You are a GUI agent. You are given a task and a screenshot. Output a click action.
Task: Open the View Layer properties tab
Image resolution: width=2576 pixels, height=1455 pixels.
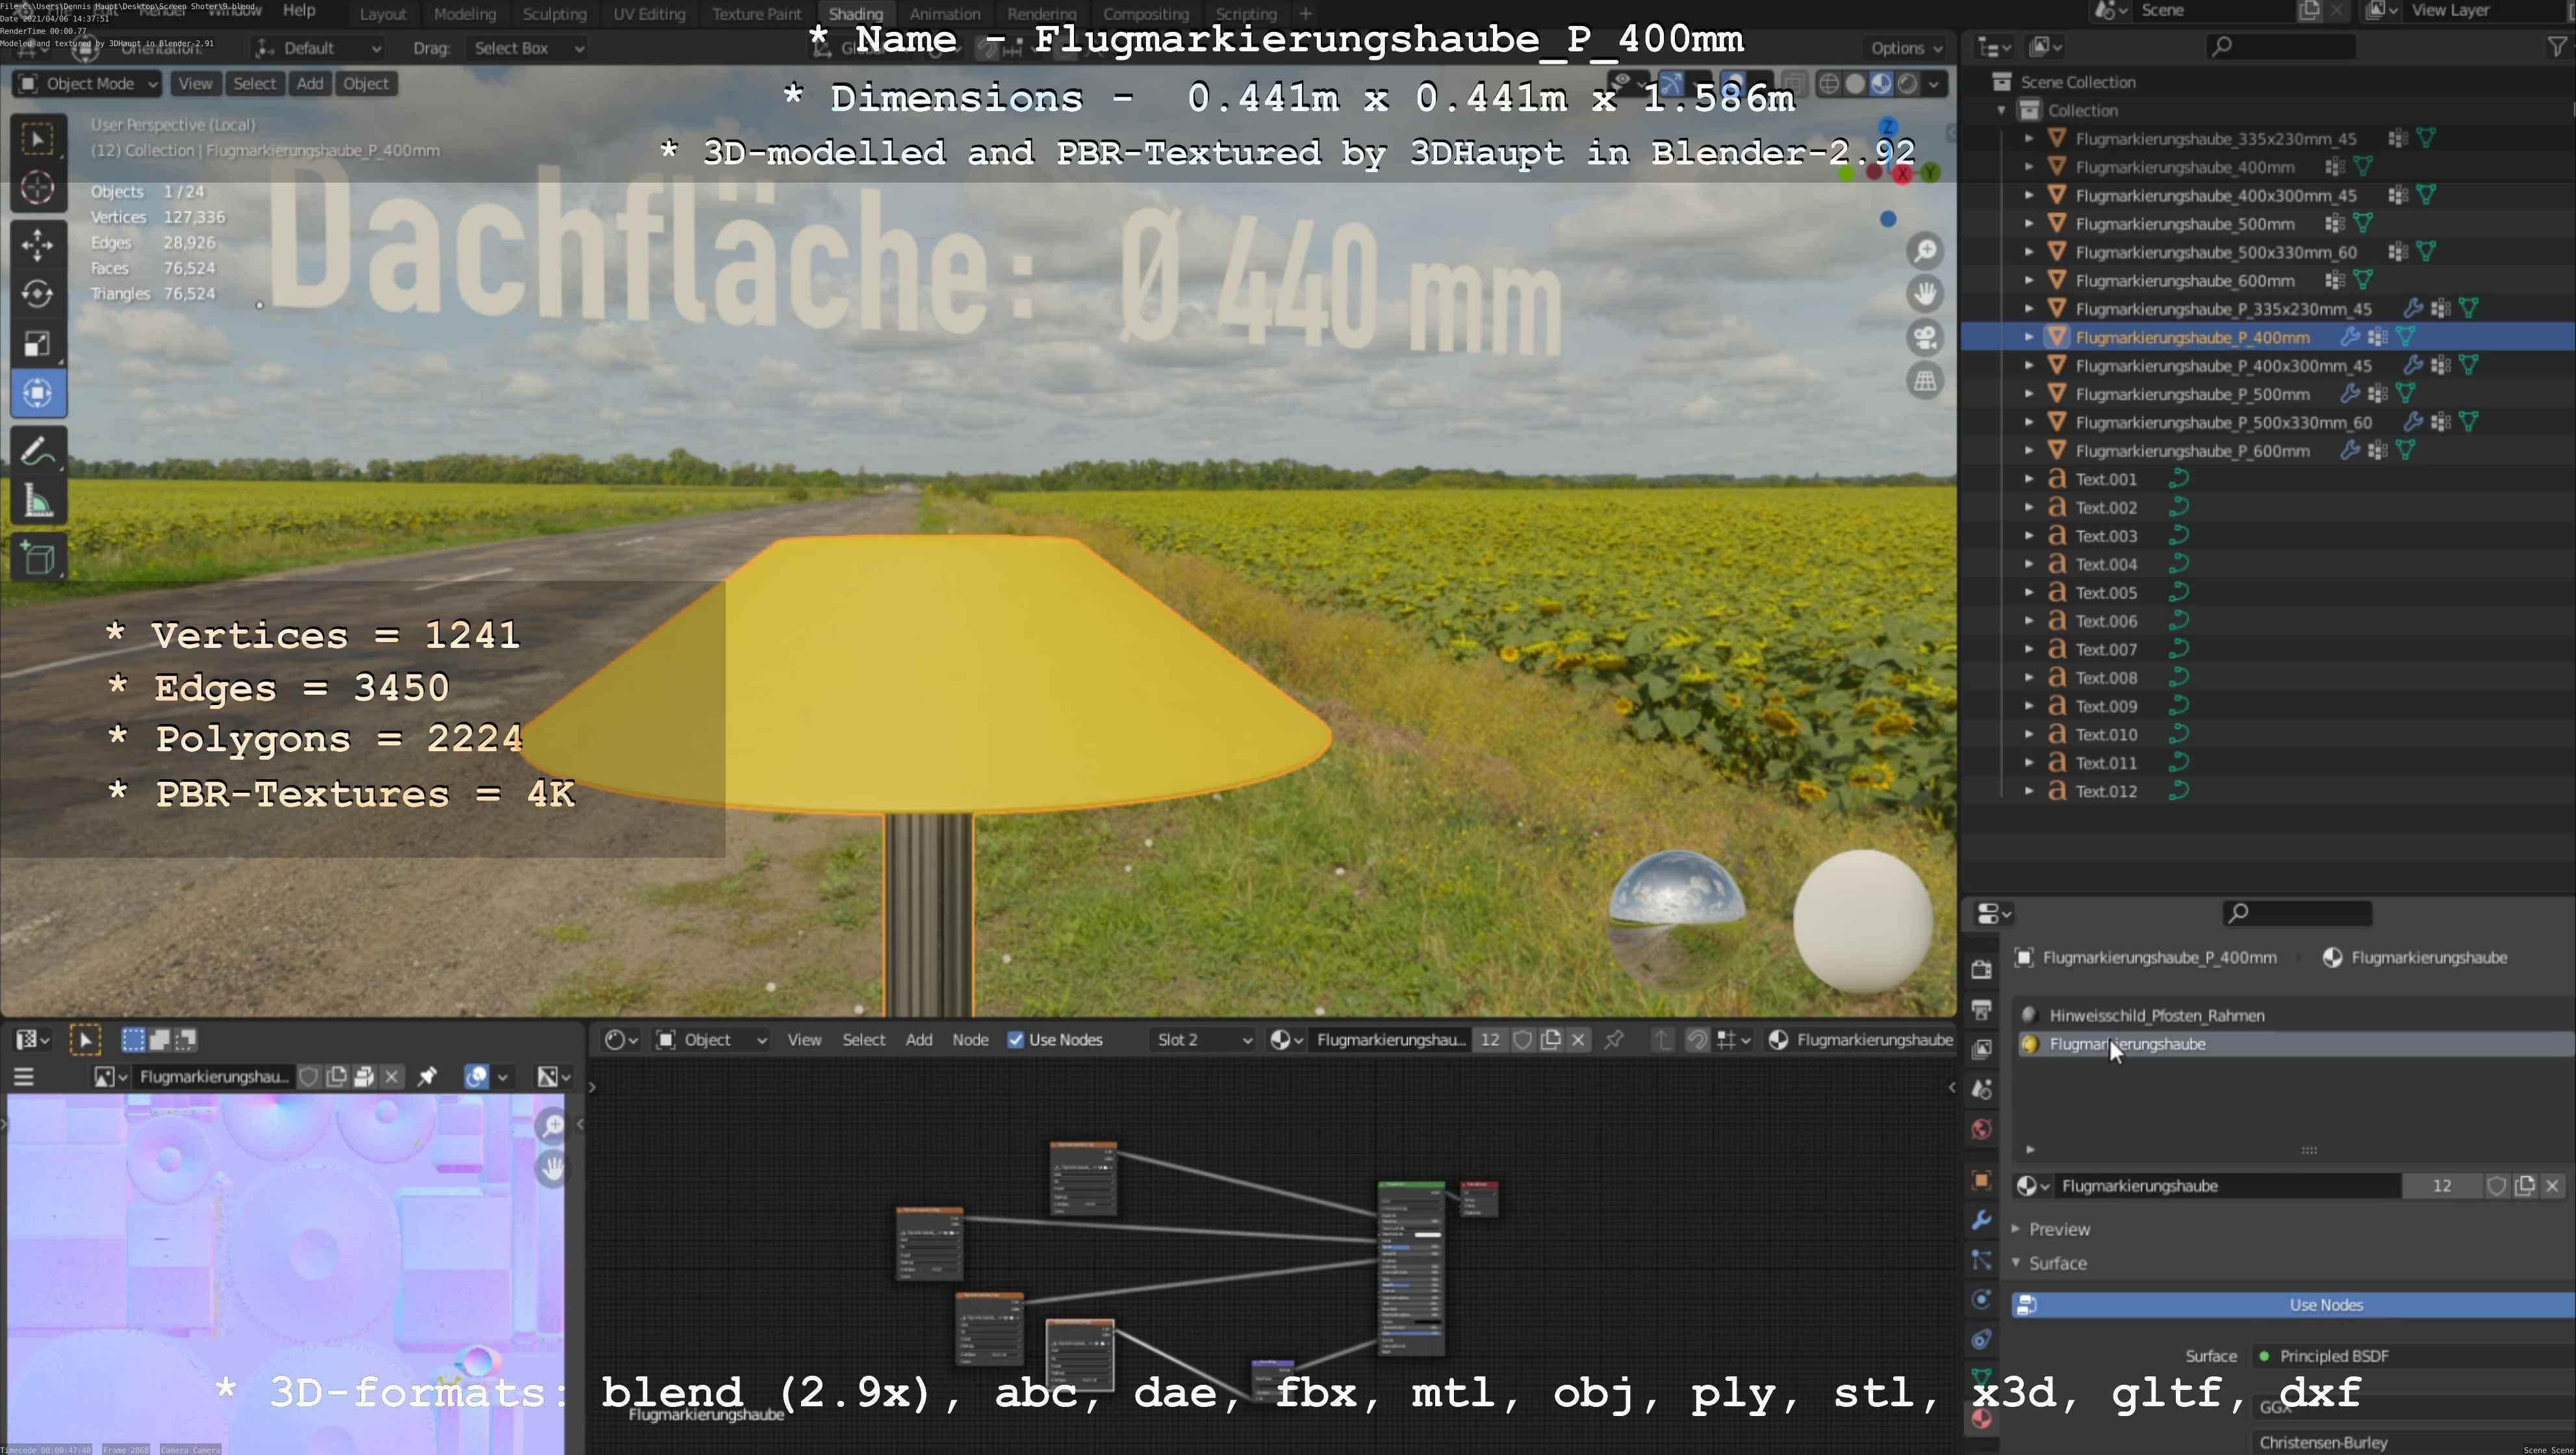click(x=1981, y=1049)
